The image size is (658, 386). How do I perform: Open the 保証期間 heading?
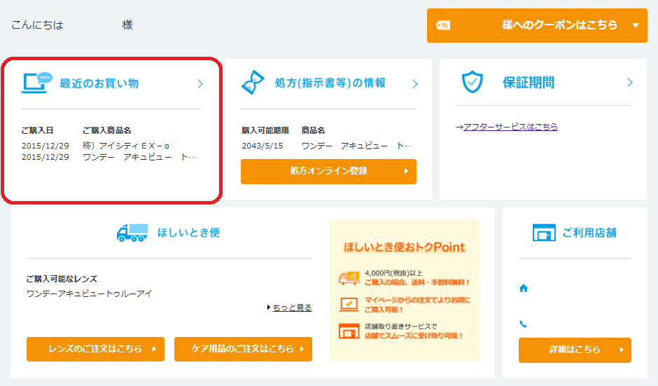(528, 83)
